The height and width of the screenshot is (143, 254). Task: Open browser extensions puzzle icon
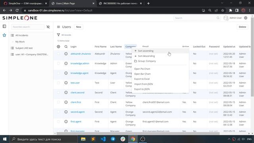[231, 10]
